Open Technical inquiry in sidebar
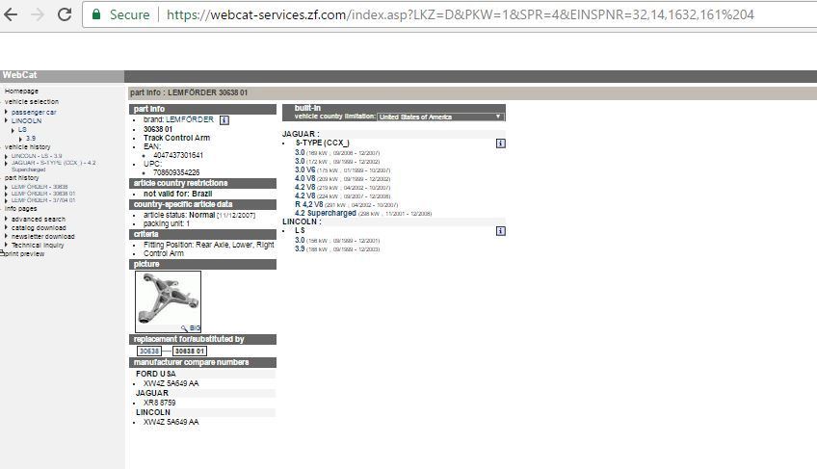Viewport: 817px width, 469px height. pos(38,245)
